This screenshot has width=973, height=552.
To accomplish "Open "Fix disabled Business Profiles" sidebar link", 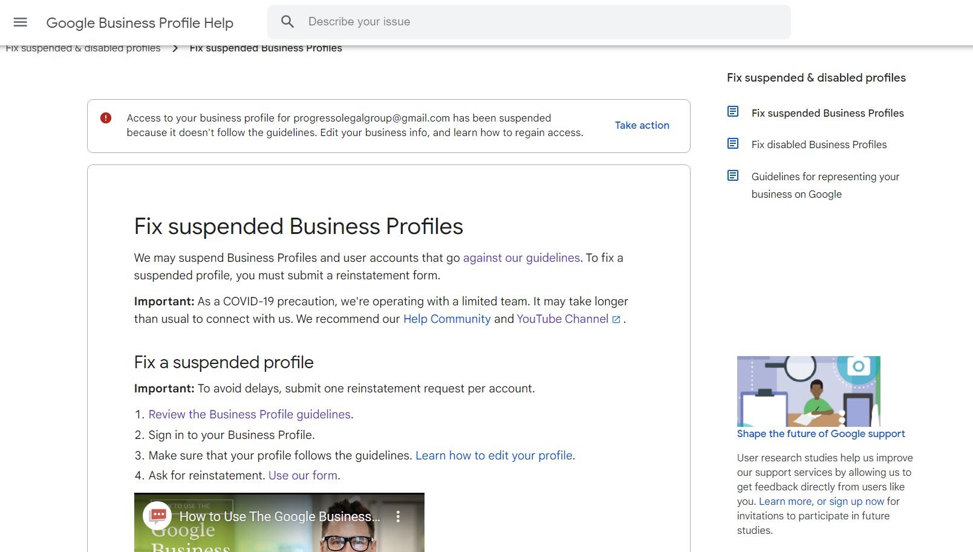I will pyautogui.click(x=819, y=144).
